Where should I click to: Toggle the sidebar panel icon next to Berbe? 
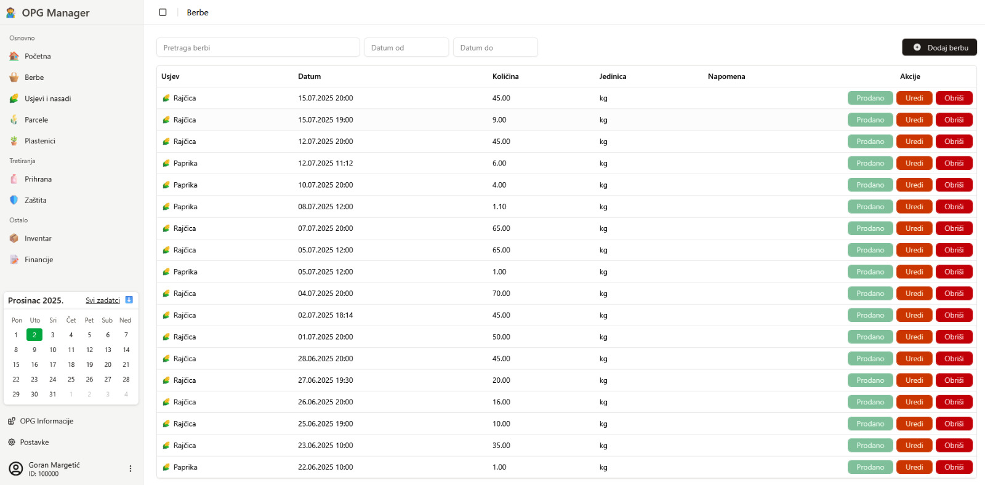(163, 12)
